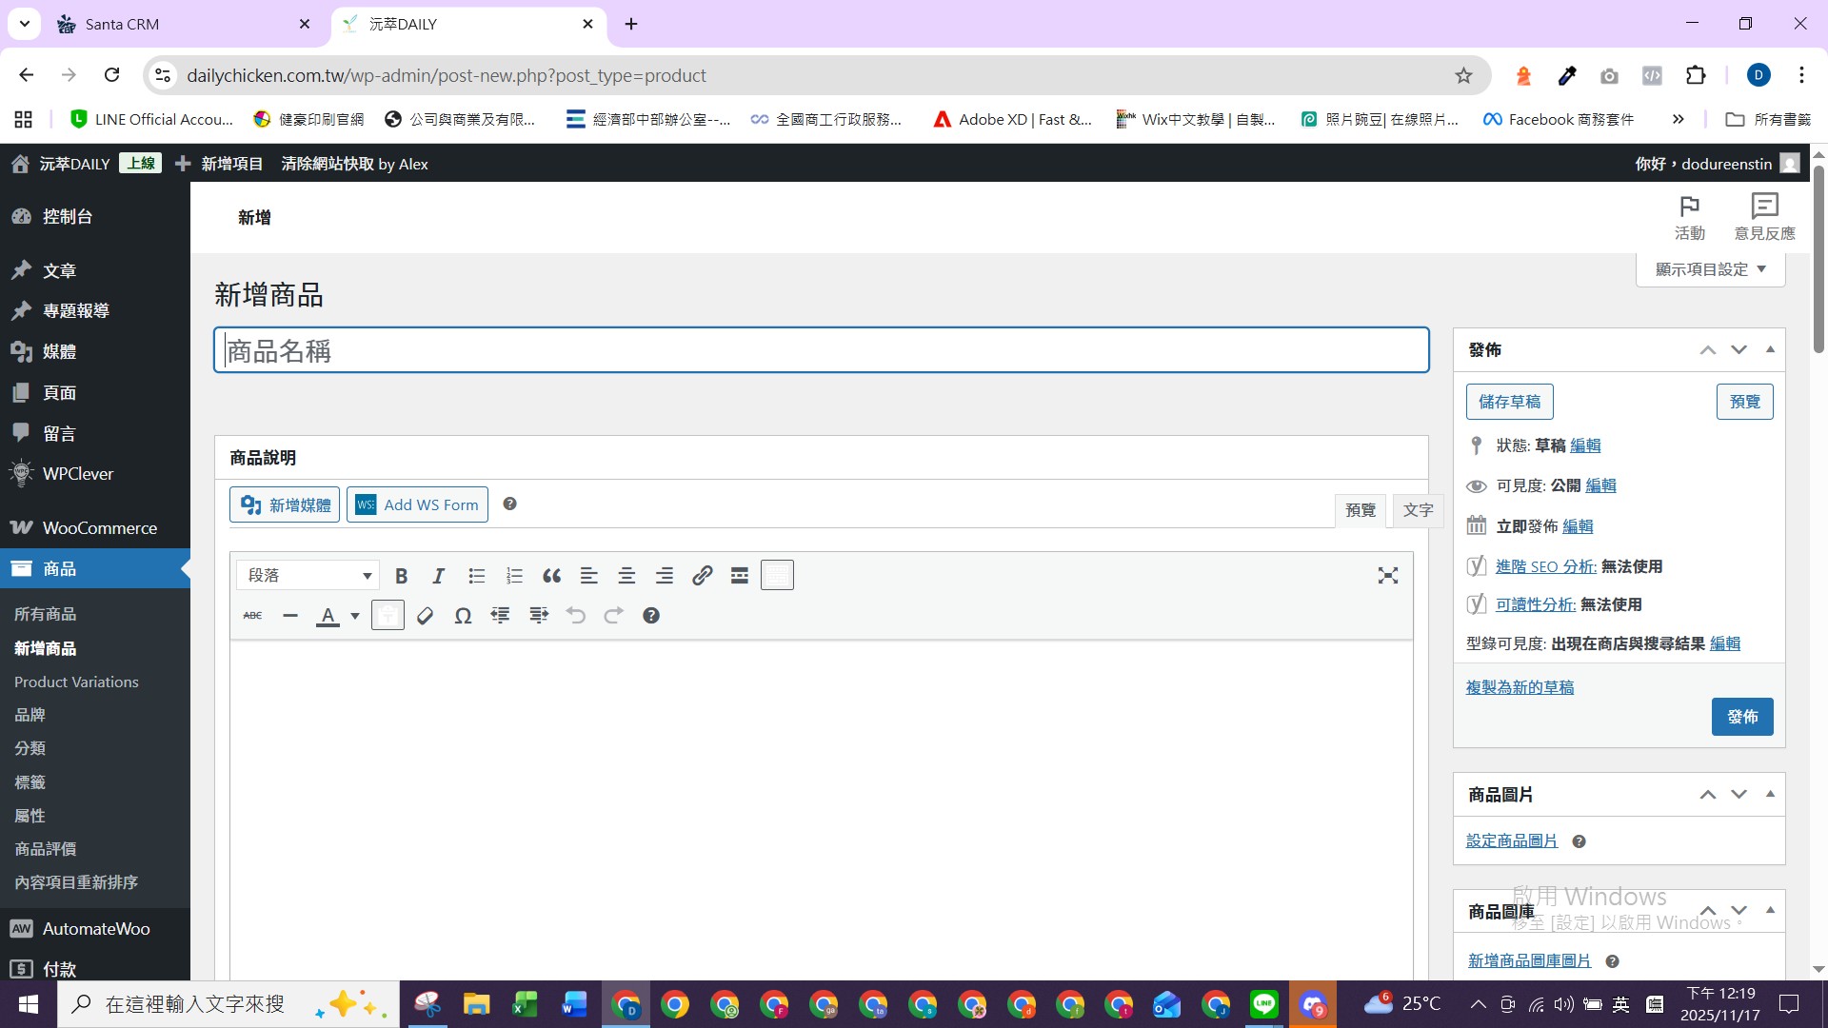
Task: Click the text color A swatch
Action: 328,616
